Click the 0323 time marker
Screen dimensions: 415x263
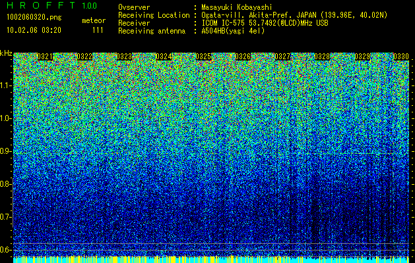[125, 57]
